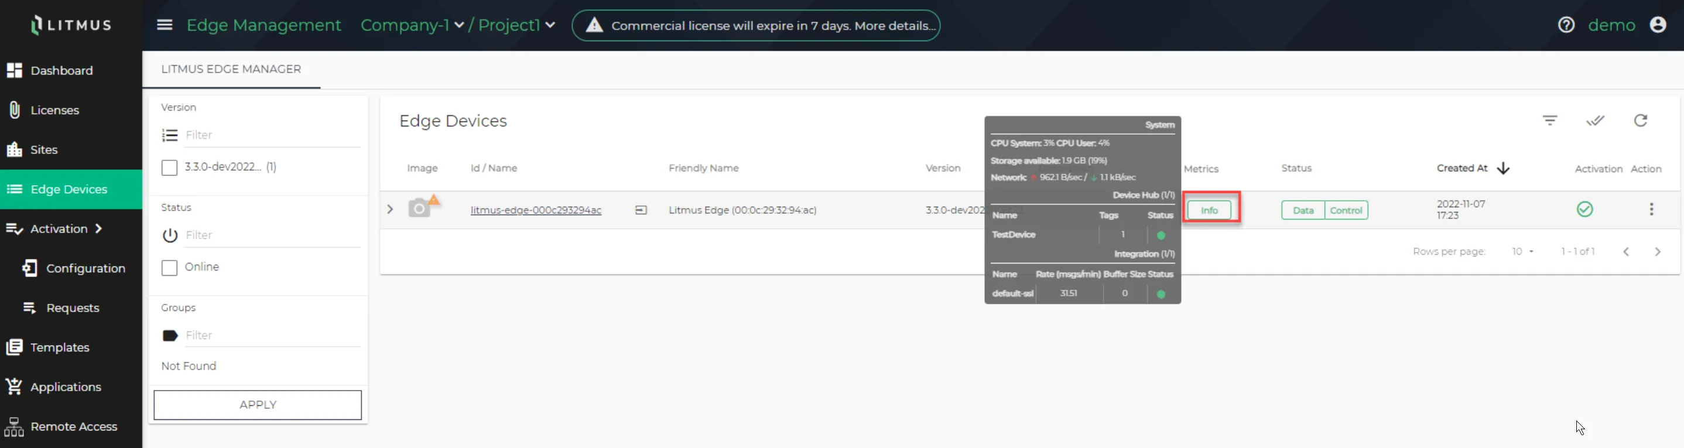
Task: Click the Edge Management title
Action: 263,25
